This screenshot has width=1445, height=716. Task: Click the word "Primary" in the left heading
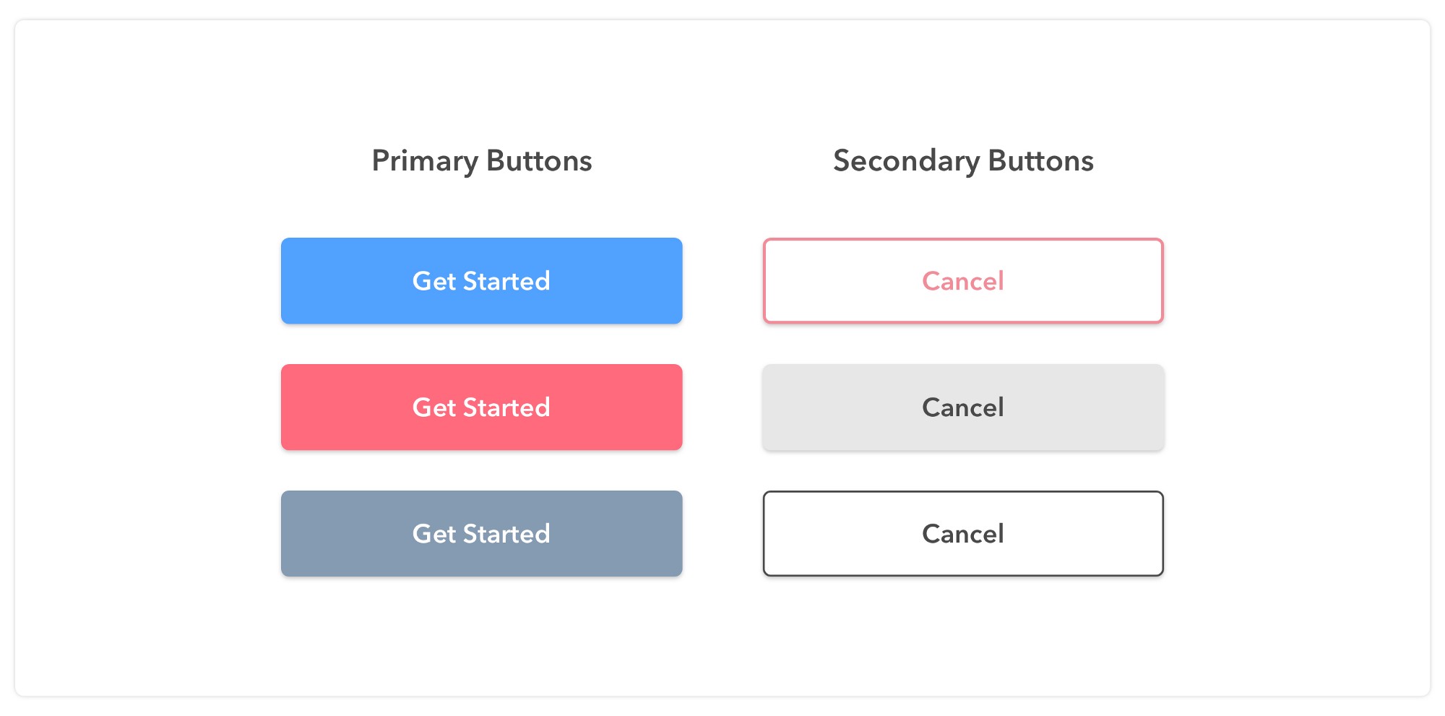click(424, 161)
